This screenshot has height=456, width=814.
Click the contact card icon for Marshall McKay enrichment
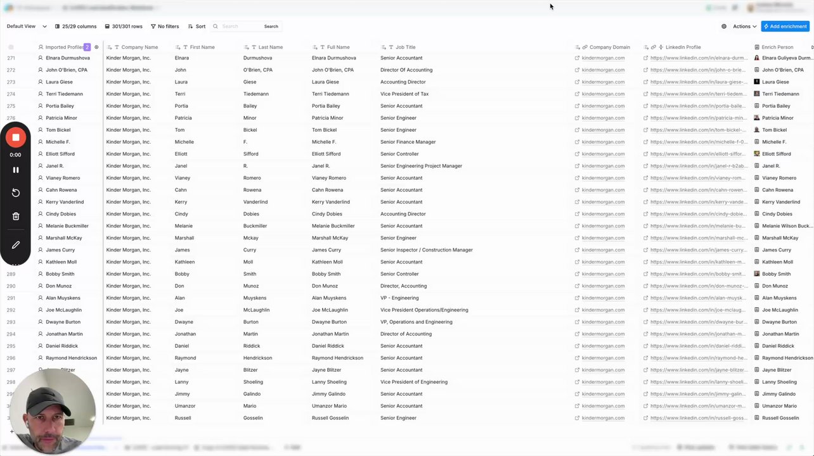[x=757, y=237]
